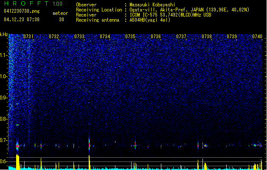Click the Observer field label
The height and width of the screenshot is (170, 267).
click(86, 5)
